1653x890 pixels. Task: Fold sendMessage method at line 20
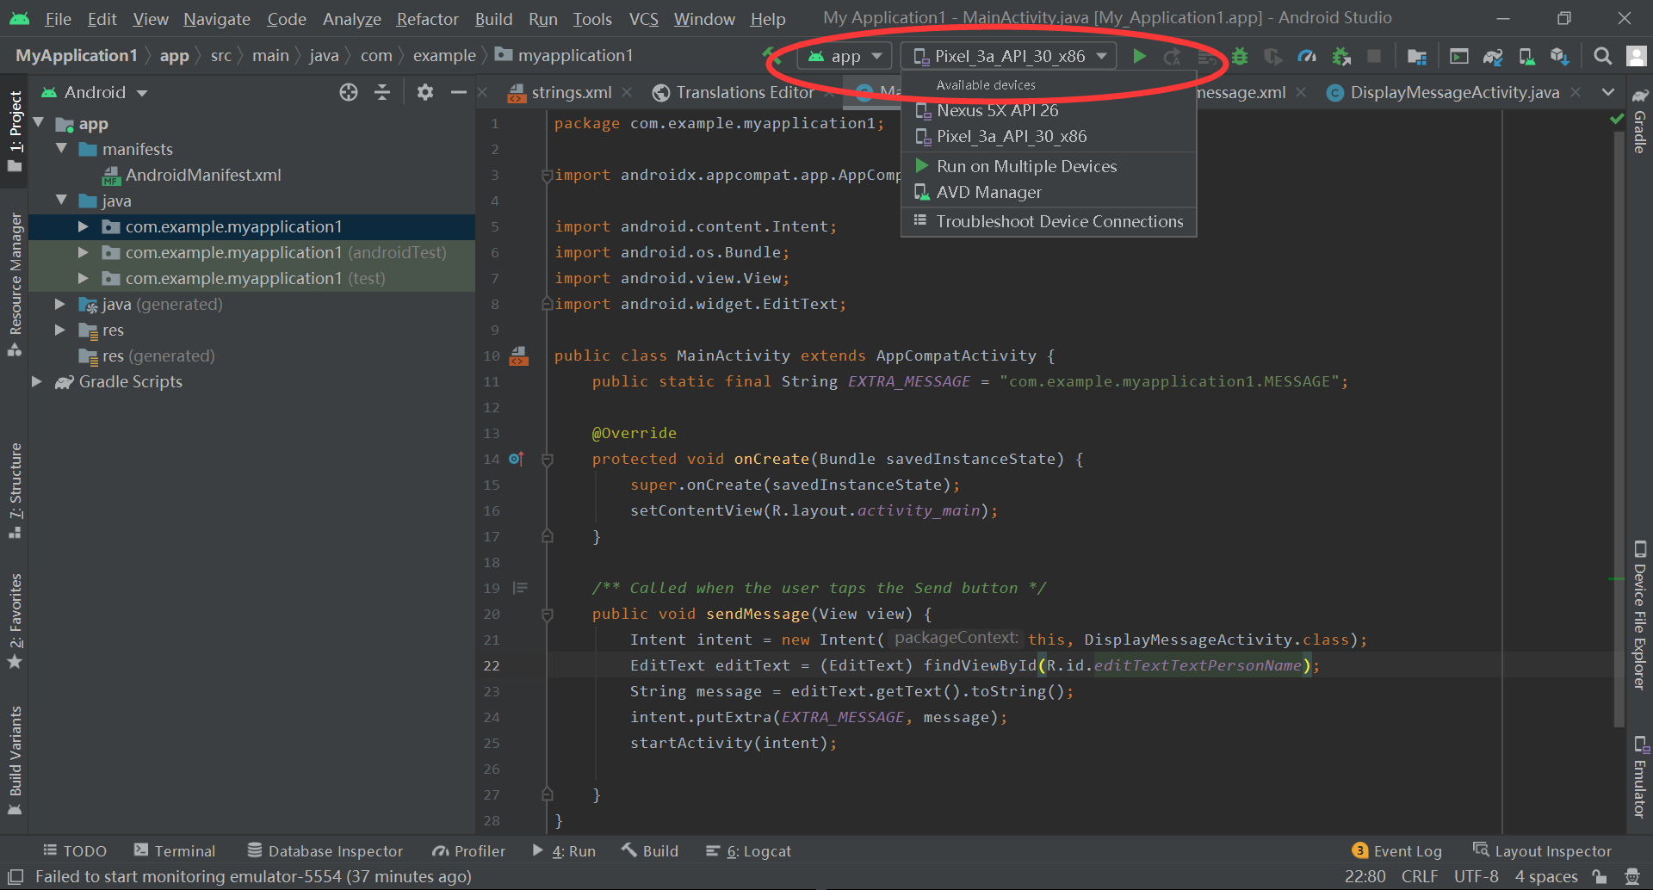coord(548,615)
